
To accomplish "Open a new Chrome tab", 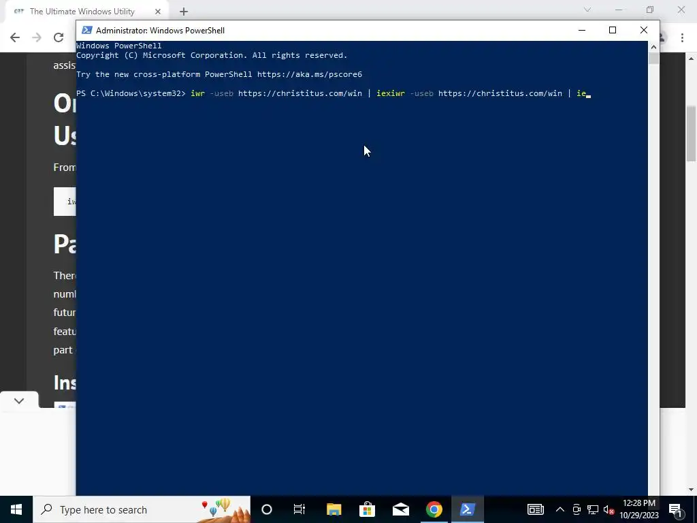I will click(x=184, y=12).
